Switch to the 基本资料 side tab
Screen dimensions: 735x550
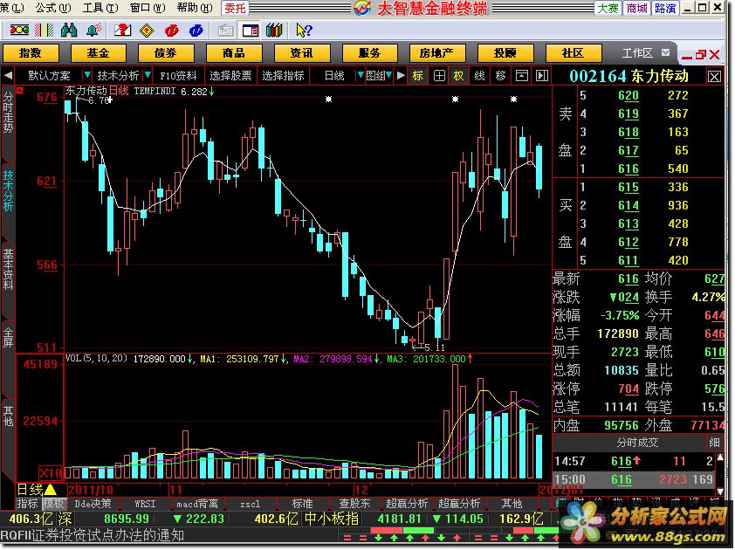coord(8,269)
